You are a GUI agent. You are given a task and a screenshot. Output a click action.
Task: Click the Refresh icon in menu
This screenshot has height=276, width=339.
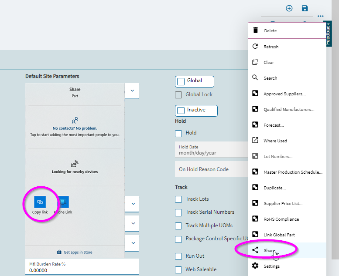click(x=256, y=47)
